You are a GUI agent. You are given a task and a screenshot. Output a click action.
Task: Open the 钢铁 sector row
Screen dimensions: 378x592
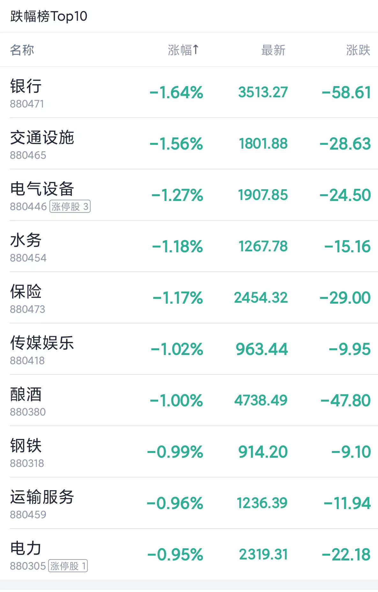[x=189, y=452]
